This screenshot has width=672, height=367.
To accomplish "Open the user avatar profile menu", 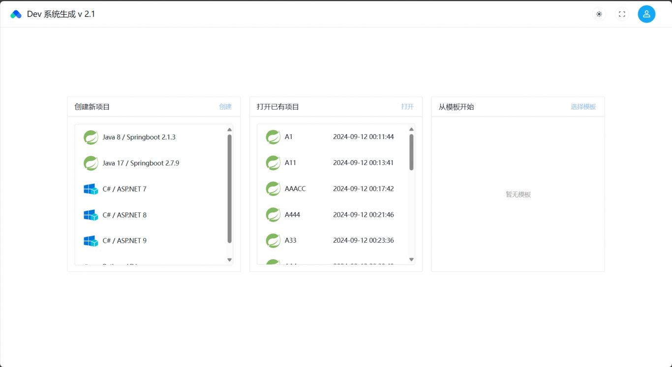I will (646, 14).
